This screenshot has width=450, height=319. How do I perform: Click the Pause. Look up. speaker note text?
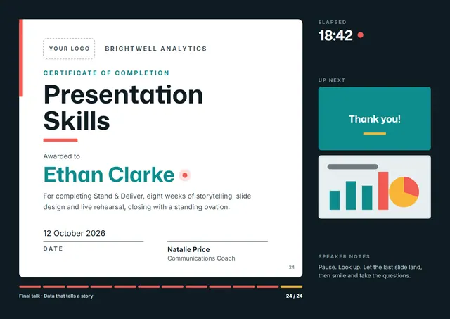click(x=371, y=272)
